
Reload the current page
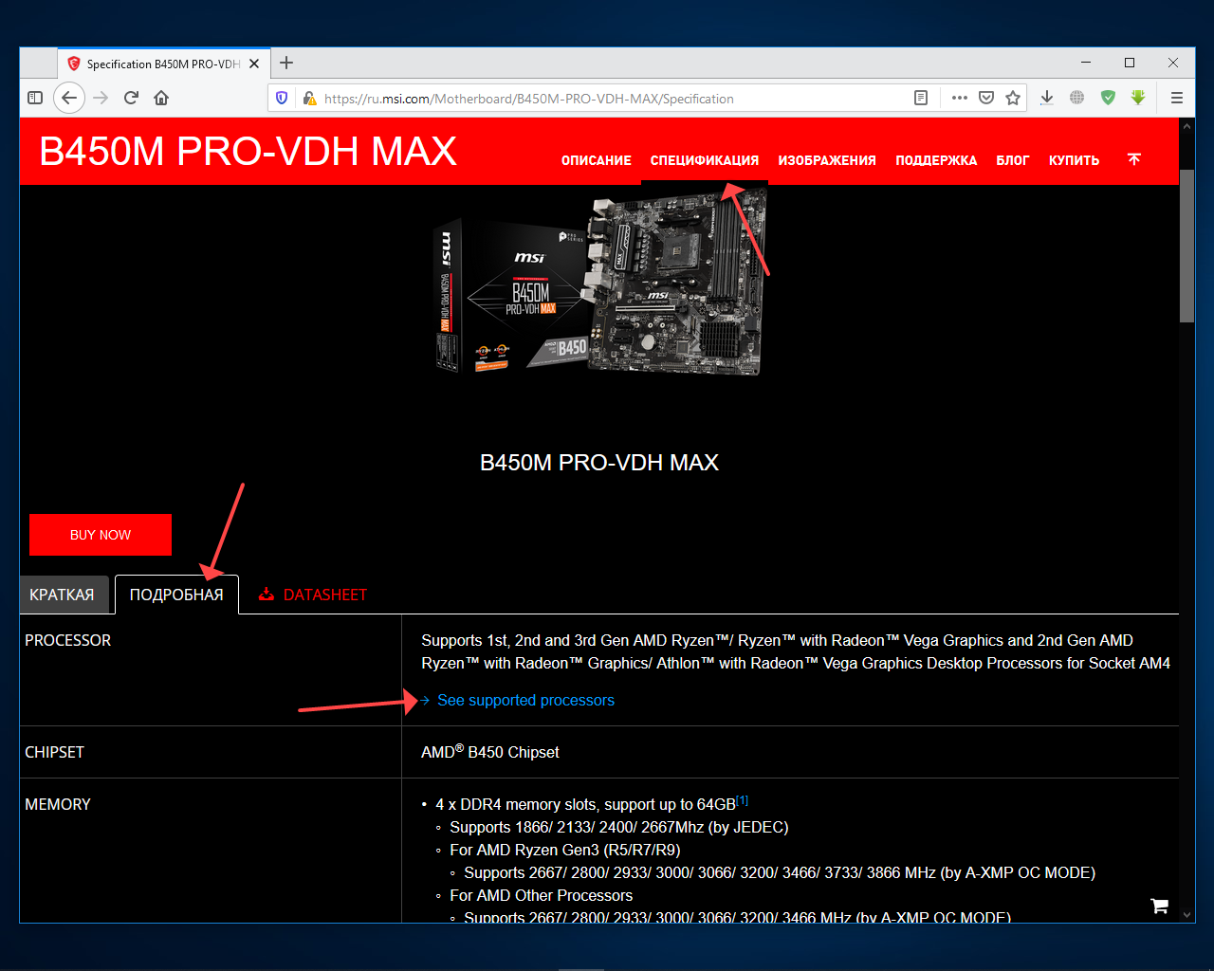click(131, 98)
